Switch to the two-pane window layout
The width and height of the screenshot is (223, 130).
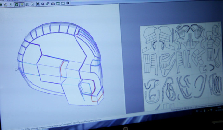pos(58,3)
